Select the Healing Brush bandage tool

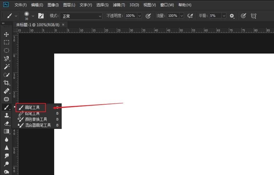(x=7, y=91)
